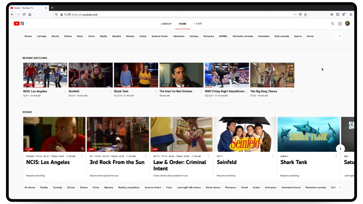Play the live NCIS: Los Angeles resume thumbnail

point(45,75)
